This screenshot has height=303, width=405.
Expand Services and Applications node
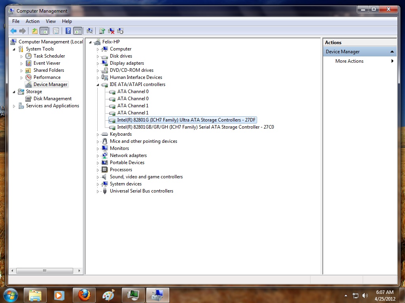pyautogui.click(x=14, y=106)
